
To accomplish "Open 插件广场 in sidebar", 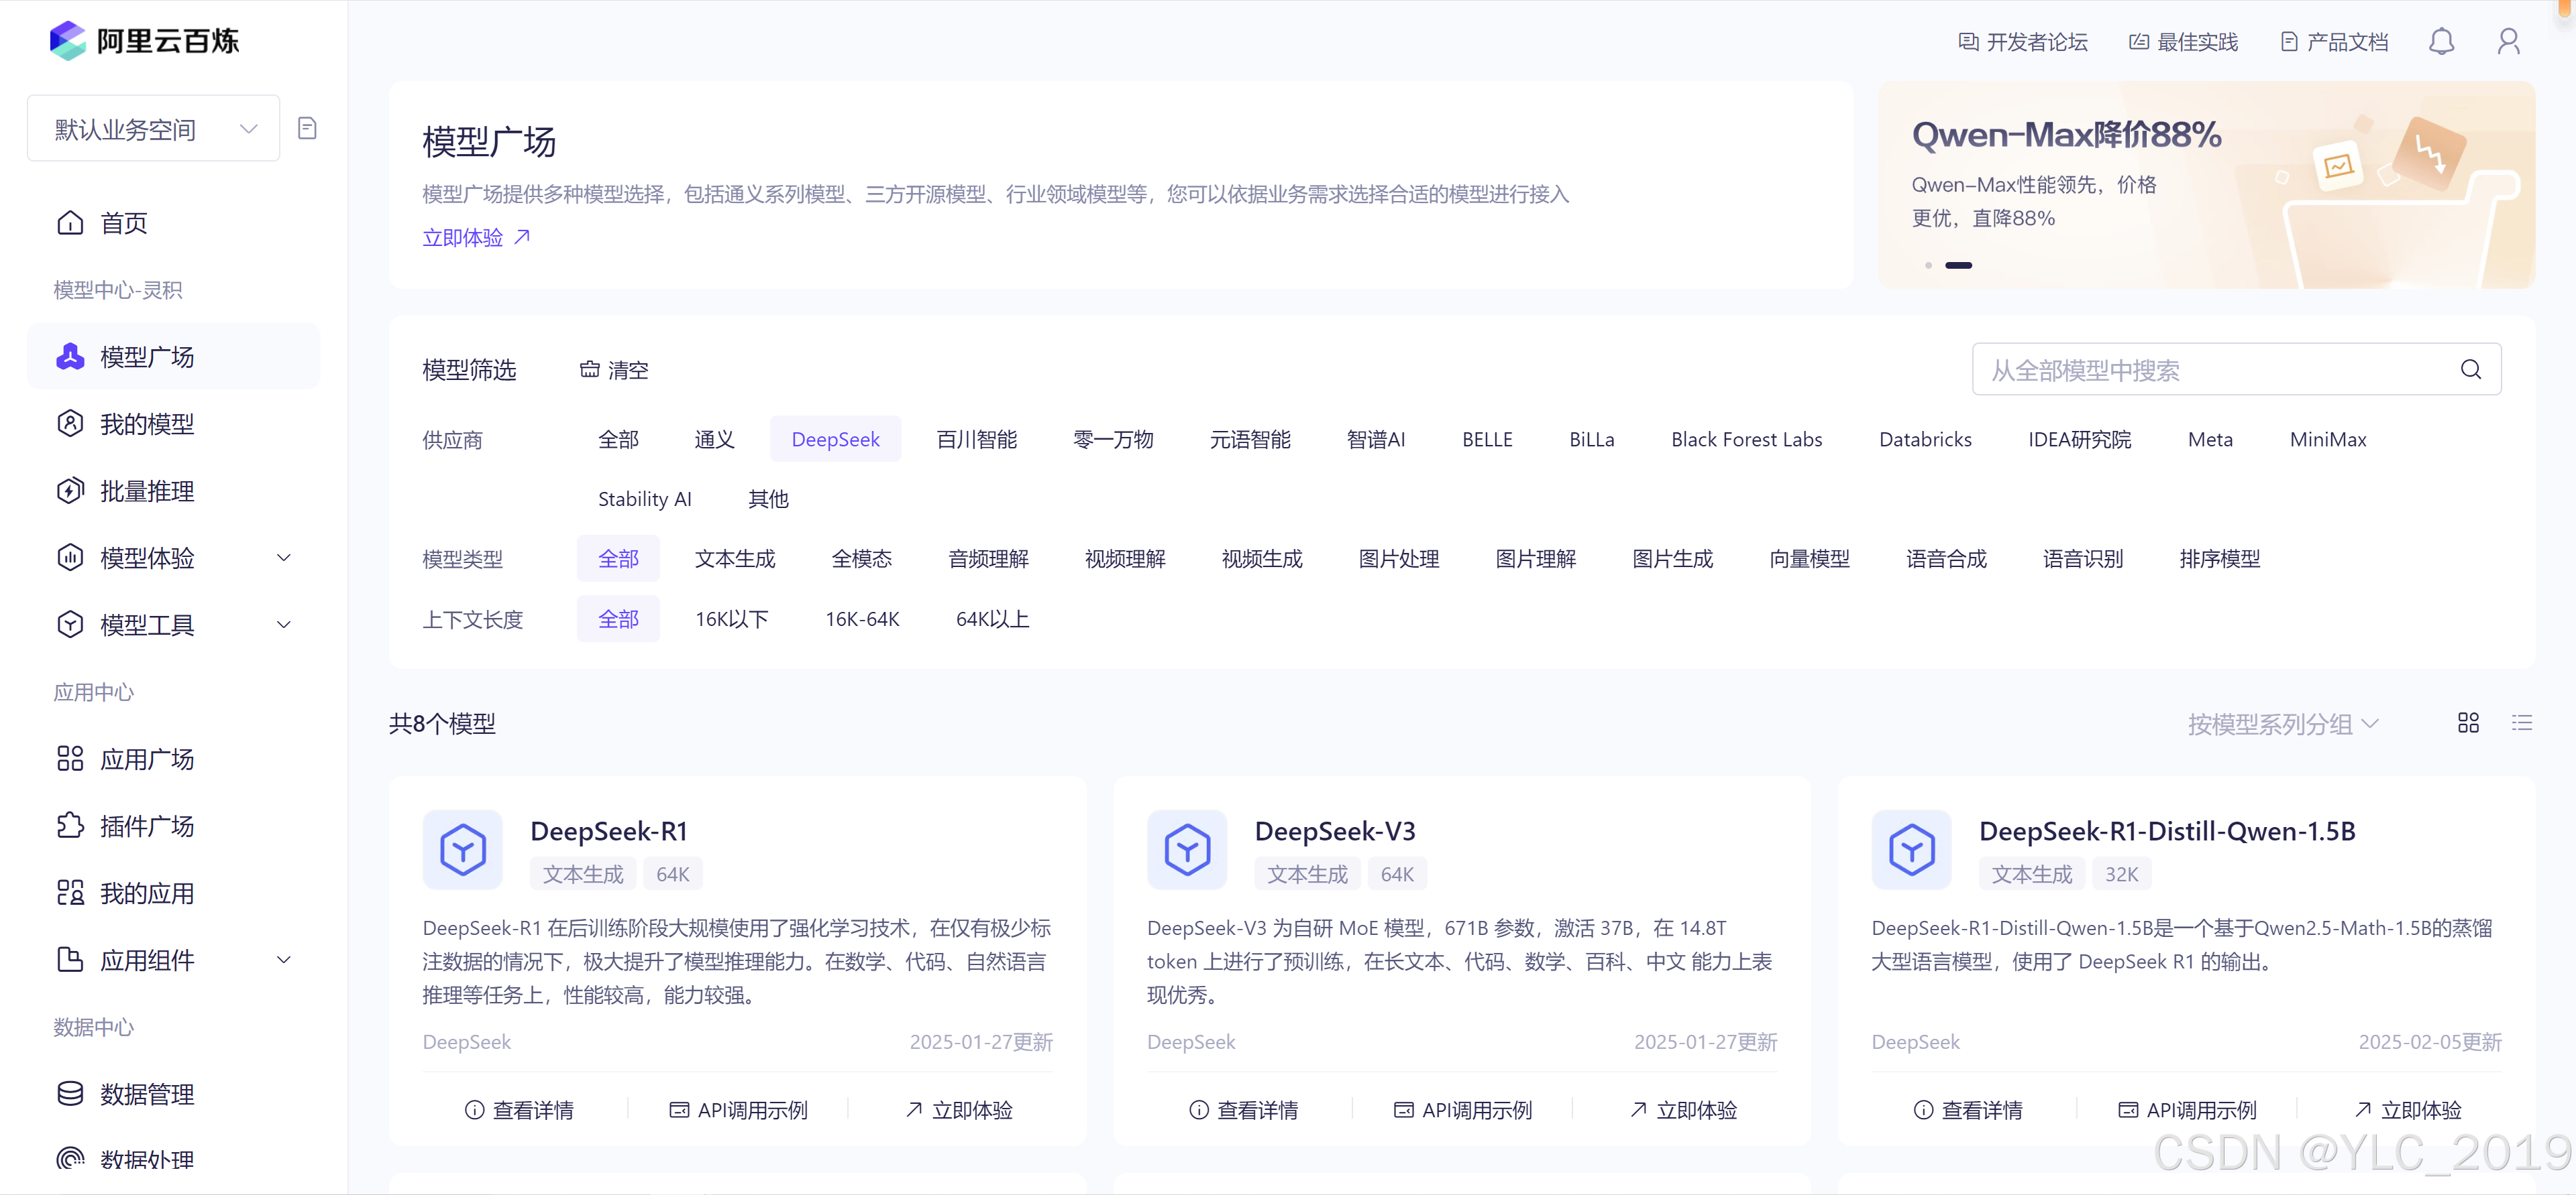I will point(174,825).
